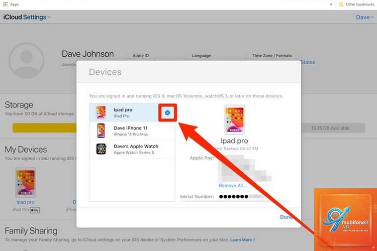Select Ipad pro in the Devices list
Image resolution: width=377 pixels, height=251 pixels.
click(x=132, y=112)
